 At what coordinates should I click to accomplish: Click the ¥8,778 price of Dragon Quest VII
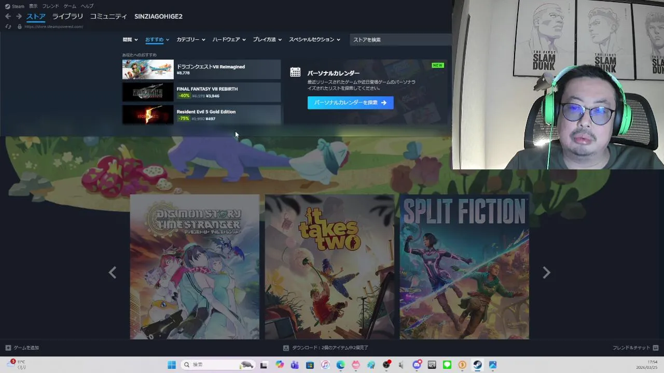point(183,73)
